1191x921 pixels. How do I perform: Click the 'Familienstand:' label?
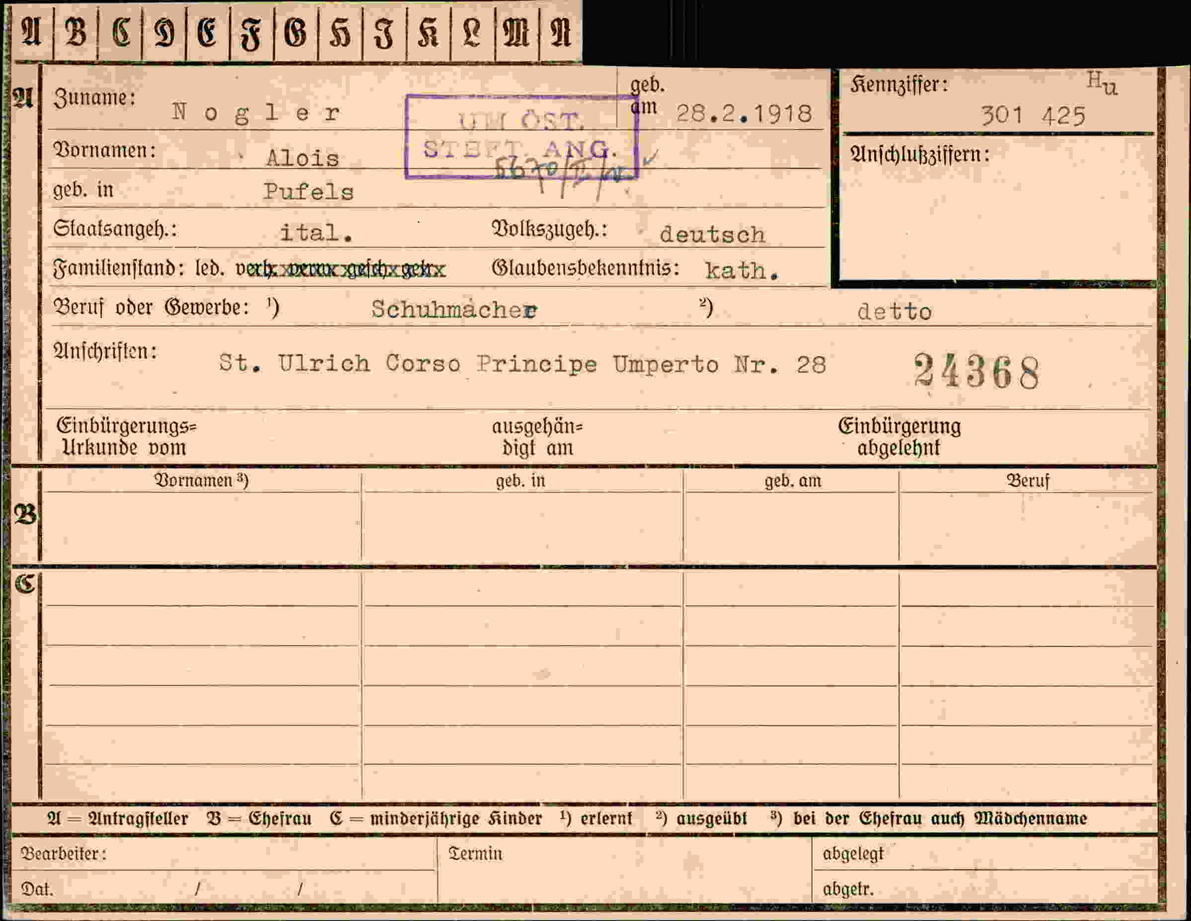click(119, 269)
